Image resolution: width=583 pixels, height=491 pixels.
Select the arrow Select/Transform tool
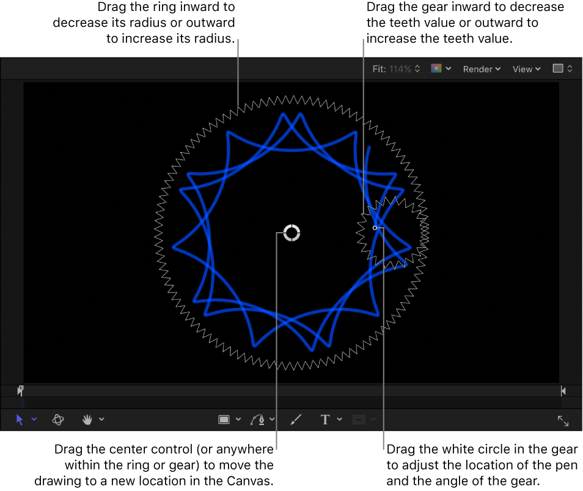coord(19,420)
